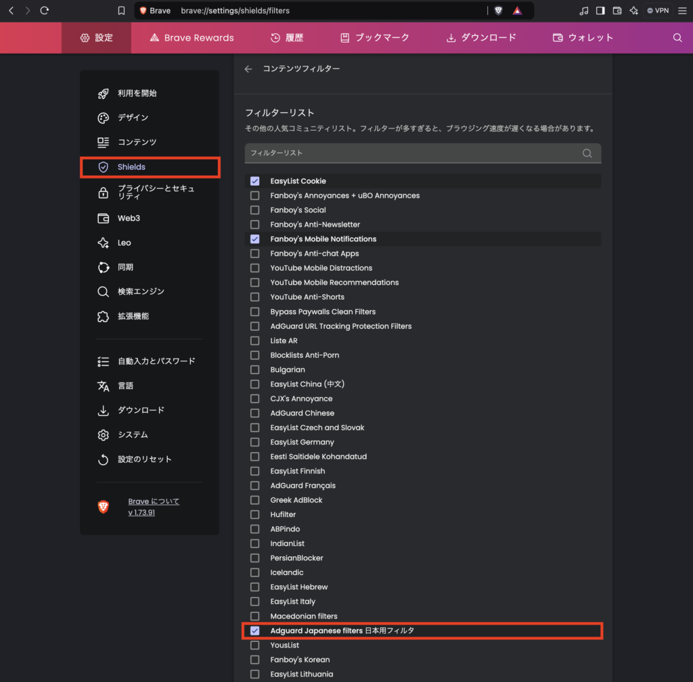Search settings with the magnifier icon
This screenshot has height=682, width=693.
tap(677, 37)
